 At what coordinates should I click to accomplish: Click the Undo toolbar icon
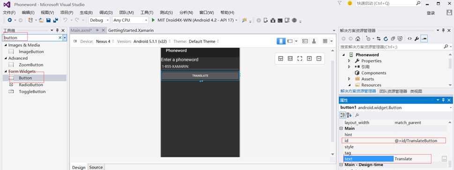pos(65,20)
